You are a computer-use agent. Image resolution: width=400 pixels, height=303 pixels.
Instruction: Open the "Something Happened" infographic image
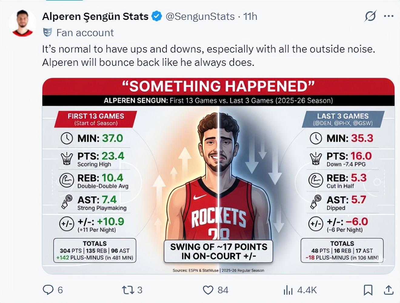click(x=218, y=175)
